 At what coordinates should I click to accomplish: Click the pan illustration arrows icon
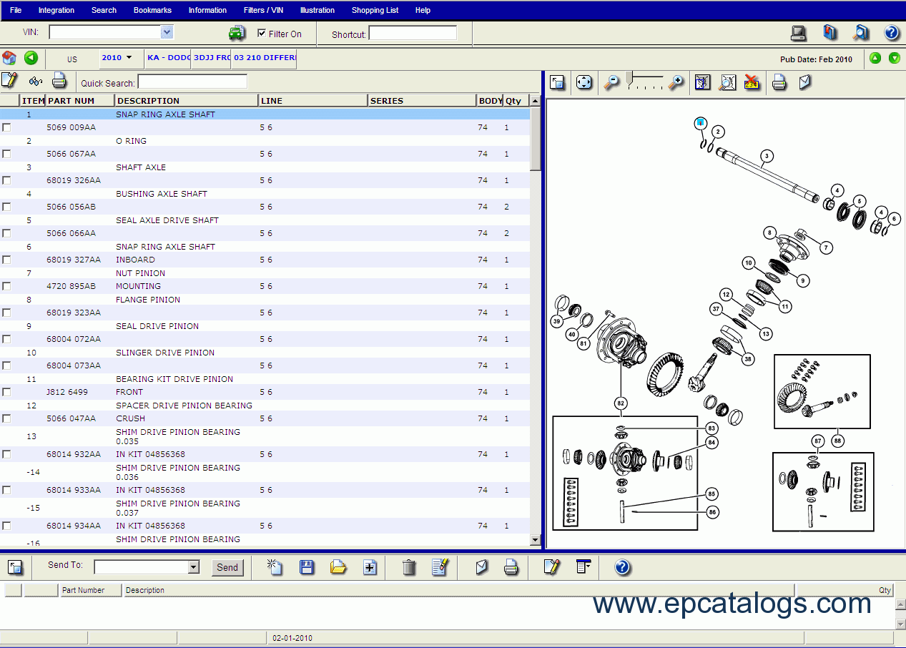coord(584,82)
